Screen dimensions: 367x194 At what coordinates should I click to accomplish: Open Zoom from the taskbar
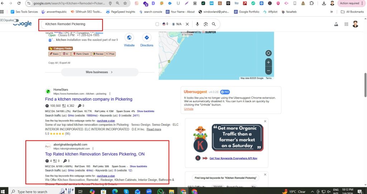point(149,191)
